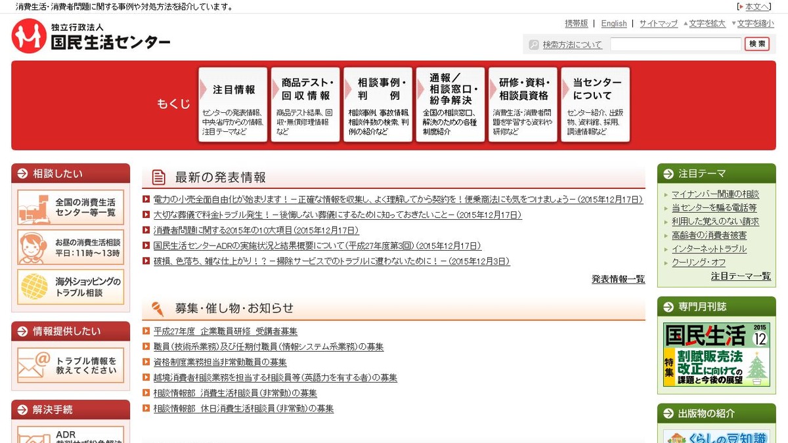Click the arrow icon in 出版物の紹介 header

click(668, 414)
